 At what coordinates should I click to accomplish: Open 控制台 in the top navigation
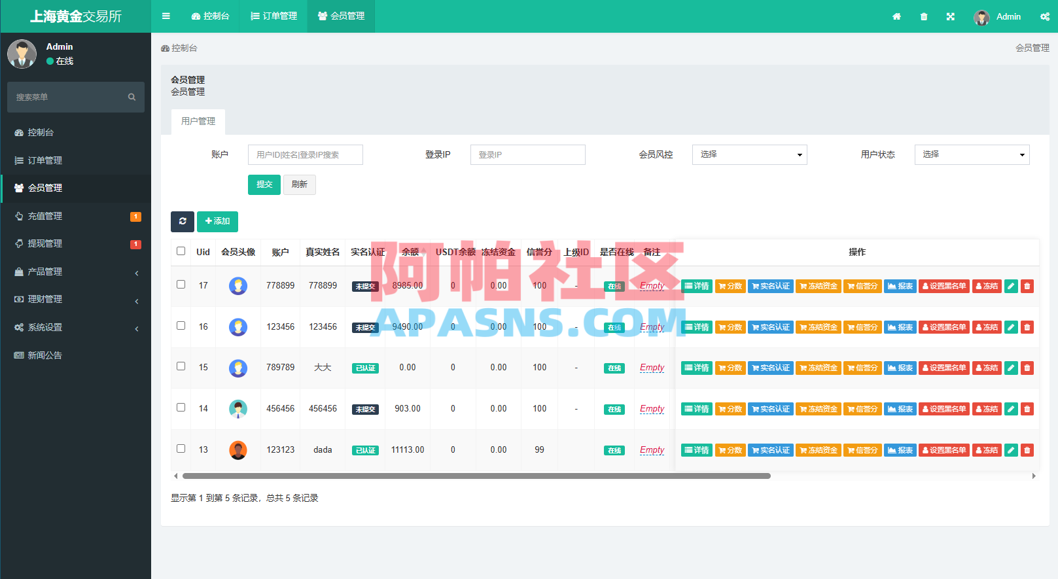211,16
